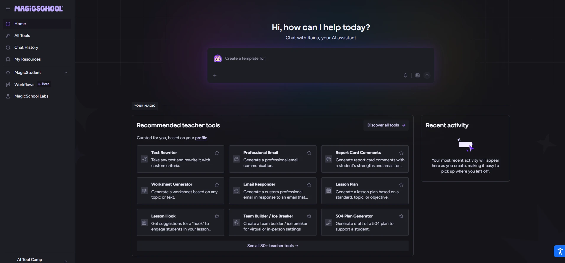Open Chat History in the sidebar
Image resolution: width=565 pixels, height=263 pixels.
point(37,47)
